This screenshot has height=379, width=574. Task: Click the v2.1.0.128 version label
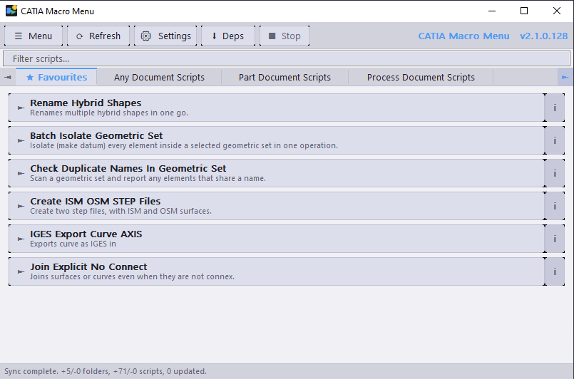point(543,36)
